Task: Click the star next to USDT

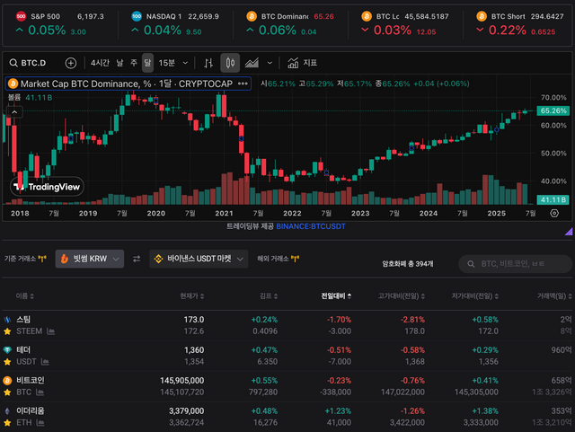Action: pyautogui.click(x=7, y=362)
